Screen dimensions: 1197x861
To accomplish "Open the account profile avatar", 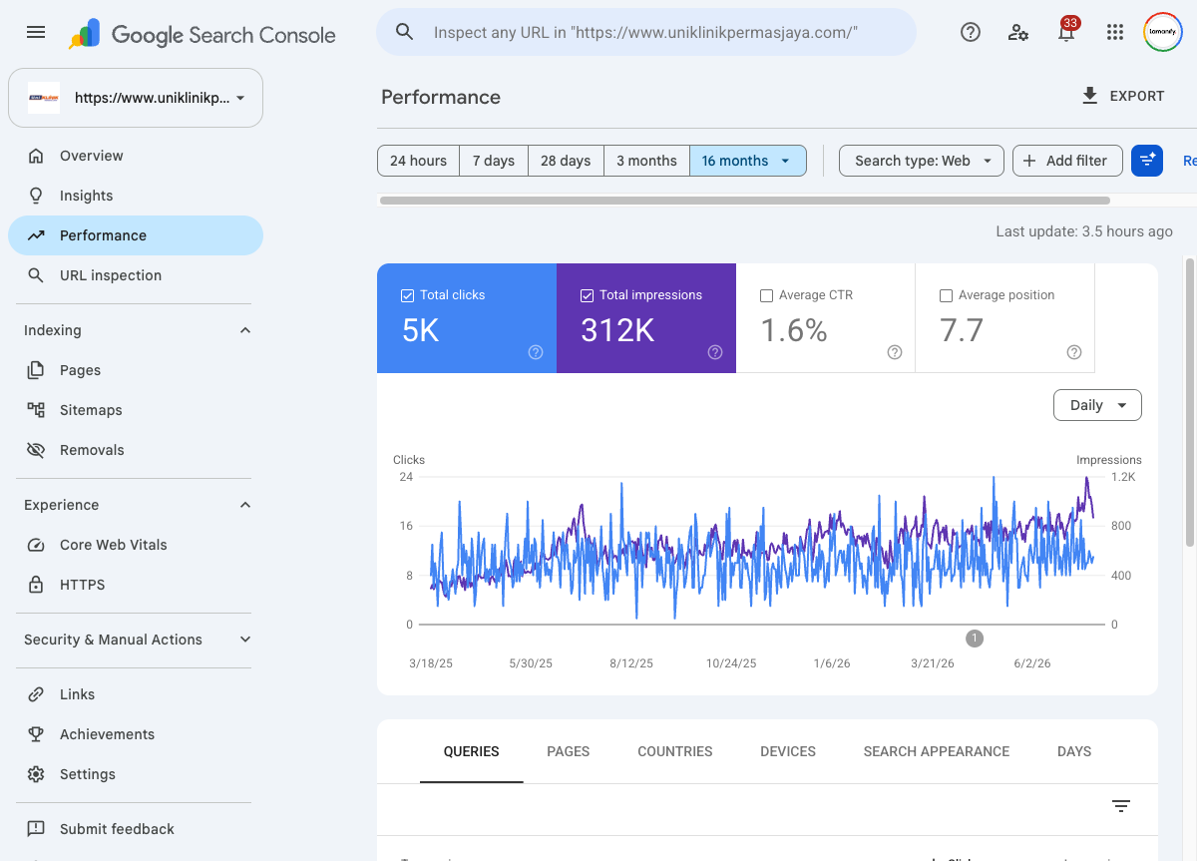I will (1163, 32).
